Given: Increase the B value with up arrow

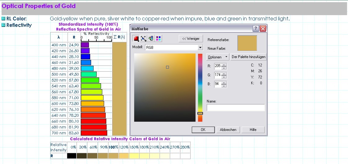Looking at the screenshot, I should (x=224, y=82).
